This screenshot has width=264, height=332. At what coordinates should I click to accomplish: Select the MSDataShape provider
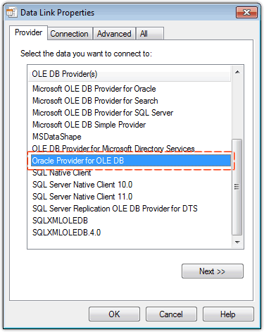pos(57,137)
